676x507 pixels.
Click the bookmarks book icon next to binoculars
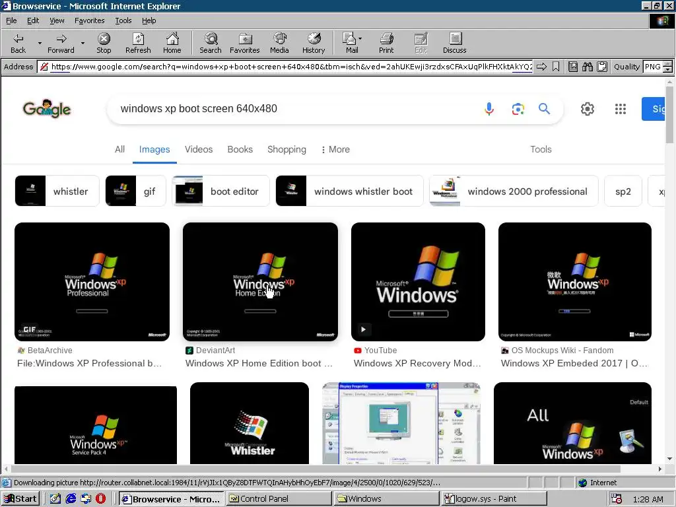(x=572, y=67)
